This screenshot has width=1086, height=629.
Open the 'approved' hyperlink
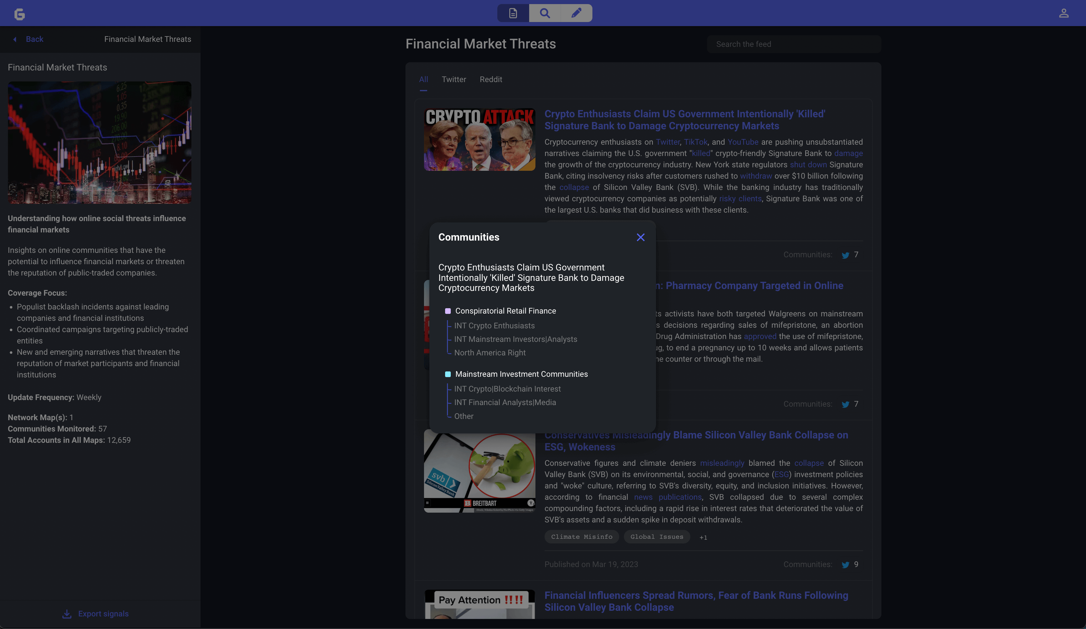(x=760, y=337)
